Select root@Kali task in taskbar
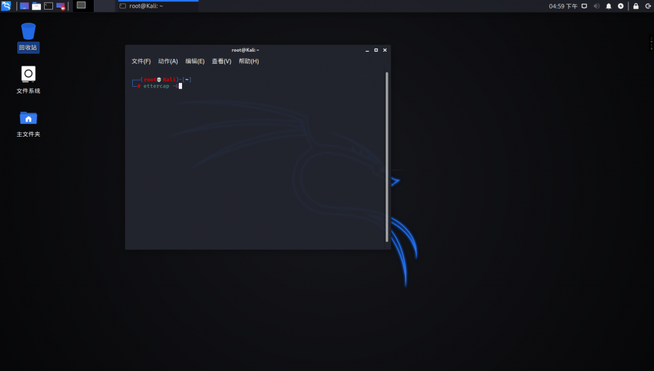Viewport: 654px width, 371px height. point(158,6)
